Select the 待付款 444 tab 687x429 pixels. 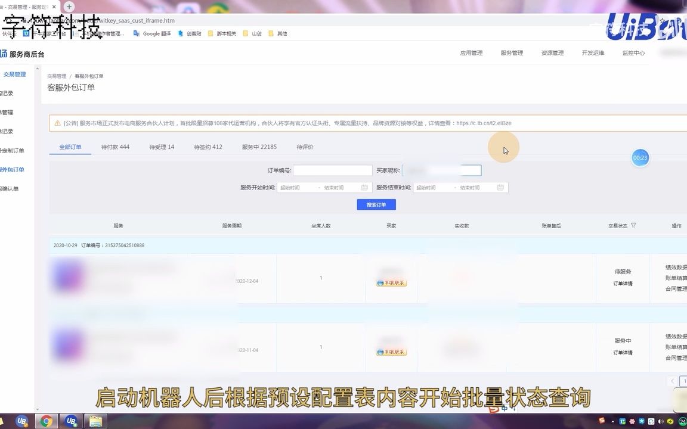tap(116, 147)
